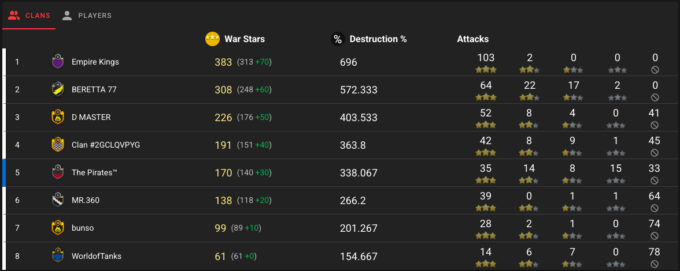Click the MR.360 clan badge icon
Viewport: 680px width, 271px height.
point(58,200)
